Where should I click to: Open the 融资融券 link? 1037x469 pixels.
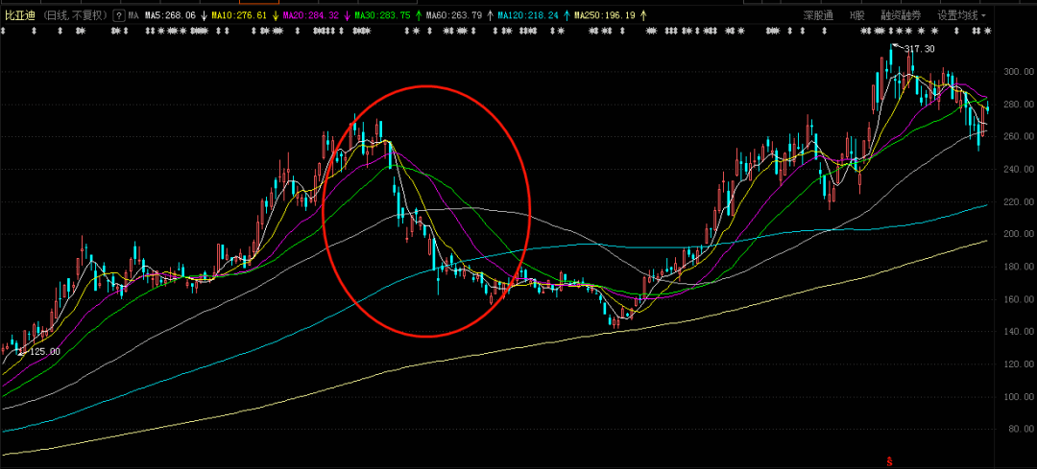pyautogui.click(x=901, y=15)
